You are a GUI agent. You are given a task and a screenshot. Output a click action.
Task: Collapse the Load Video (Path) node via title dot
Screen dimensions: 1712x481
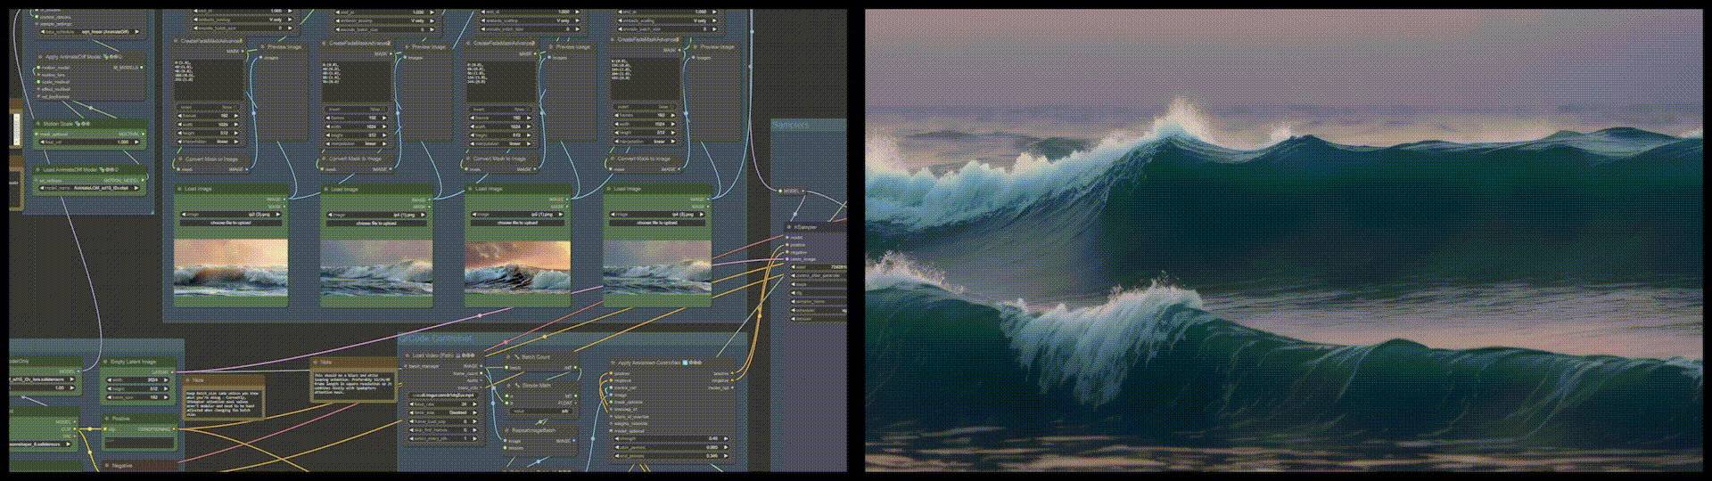[x=407, y=355]
